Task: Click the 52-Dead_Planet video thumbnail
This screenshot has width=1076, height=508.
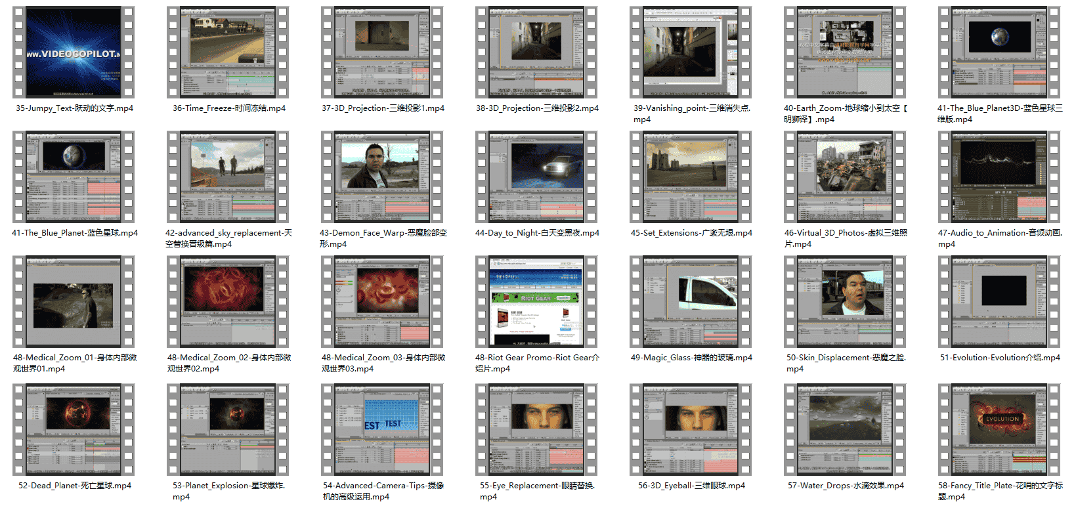Action: [74, 430]
